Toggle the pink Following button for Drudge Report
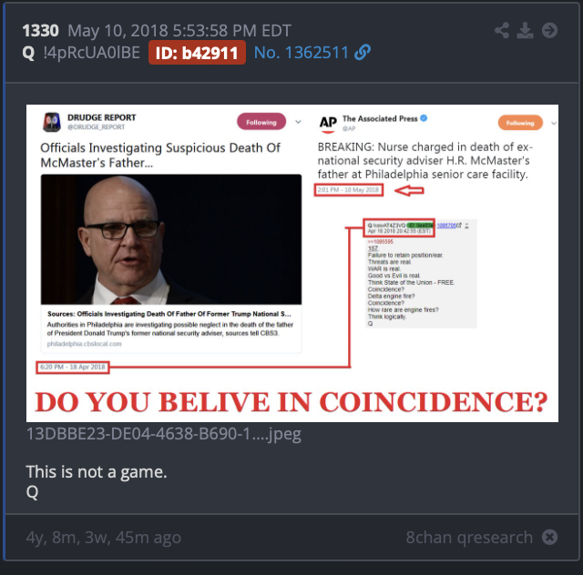 coord(261,122)
